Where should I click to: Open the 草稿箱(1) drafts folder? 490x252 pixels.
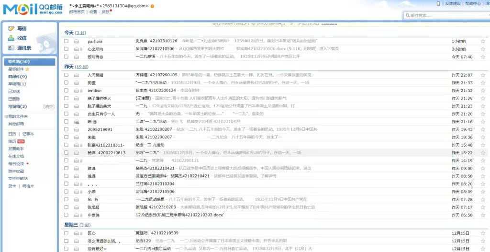click(17, 84)
